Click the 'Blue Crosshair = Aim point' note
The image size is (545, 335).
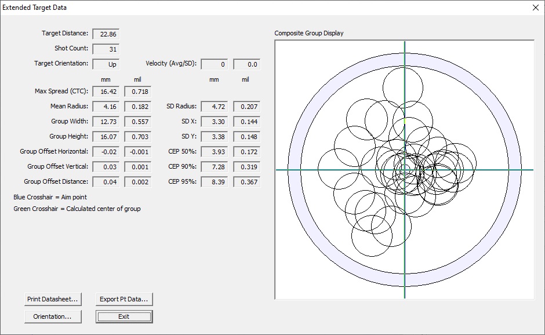pos(50,197)
